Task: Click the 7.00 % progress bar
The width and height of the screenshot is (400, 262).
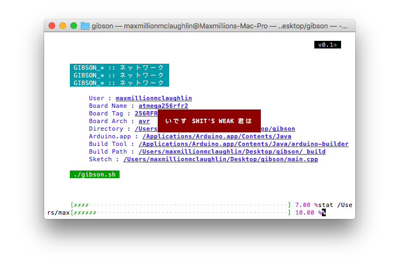Action: [x=181, y=205]
